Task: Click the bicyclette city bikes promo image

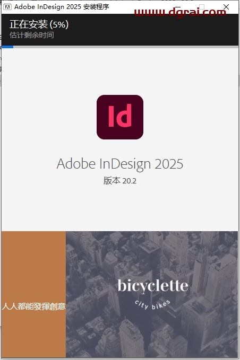Action: click(x=152, y=294)
